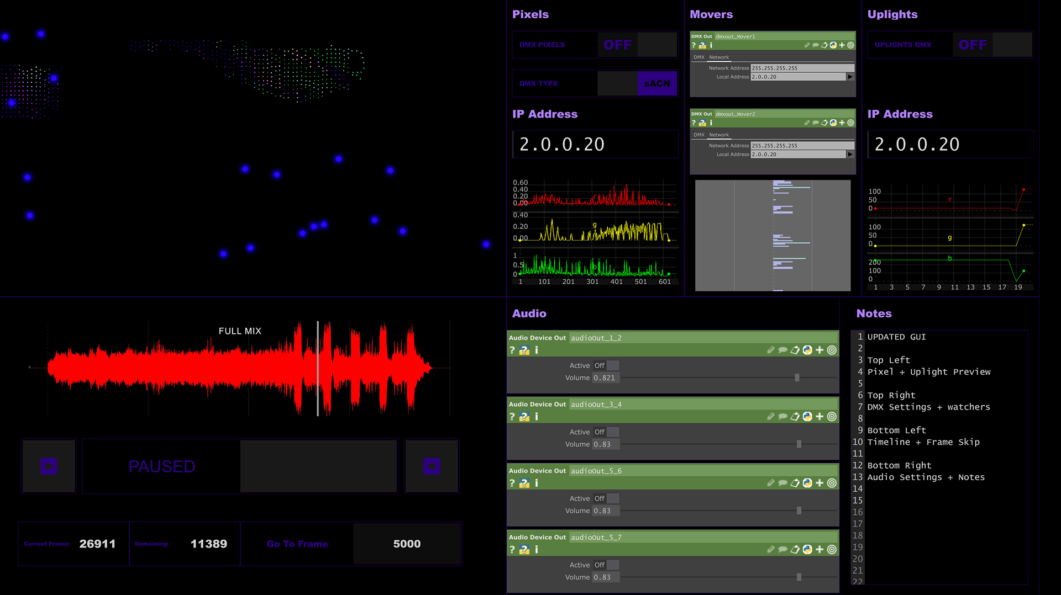The width and height of the screenshot is (1061, 595).
Task: Click the plus icon on audioOut_3_4 header
Action: pos(820,416)
